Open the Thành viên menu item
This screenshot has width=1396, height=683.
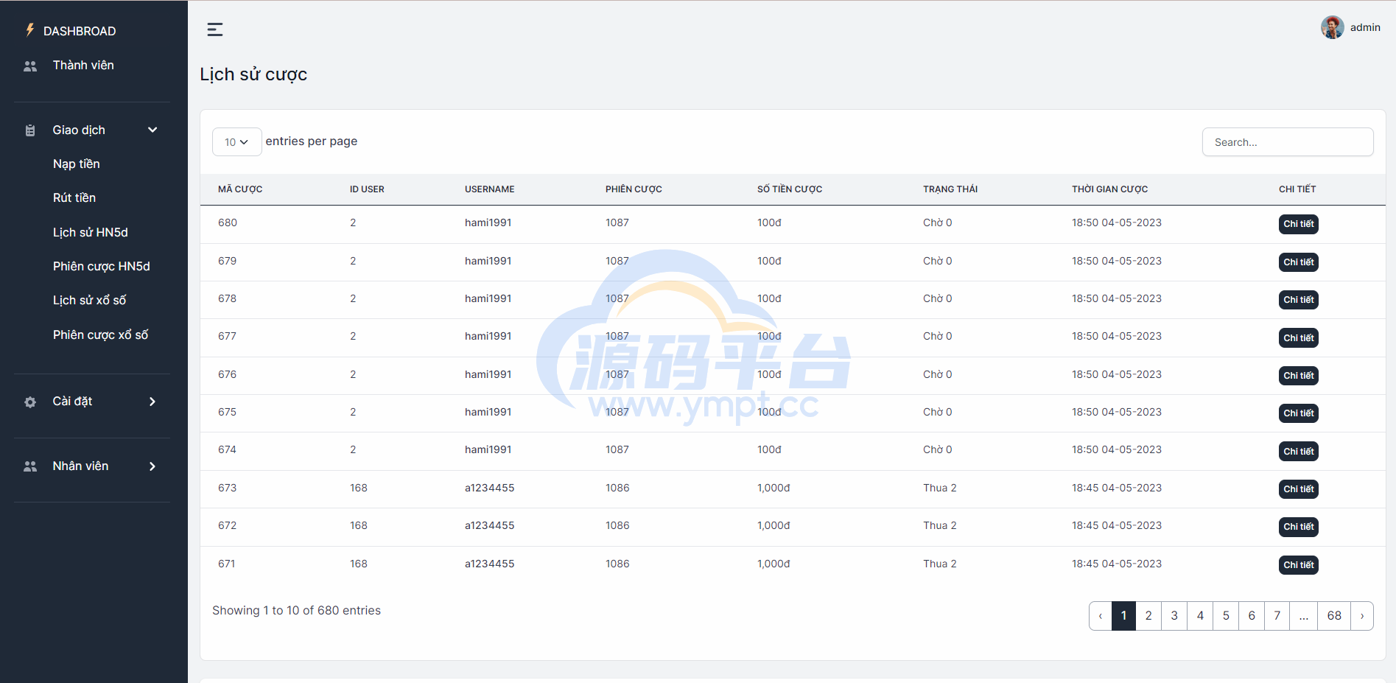pos(83,66)
